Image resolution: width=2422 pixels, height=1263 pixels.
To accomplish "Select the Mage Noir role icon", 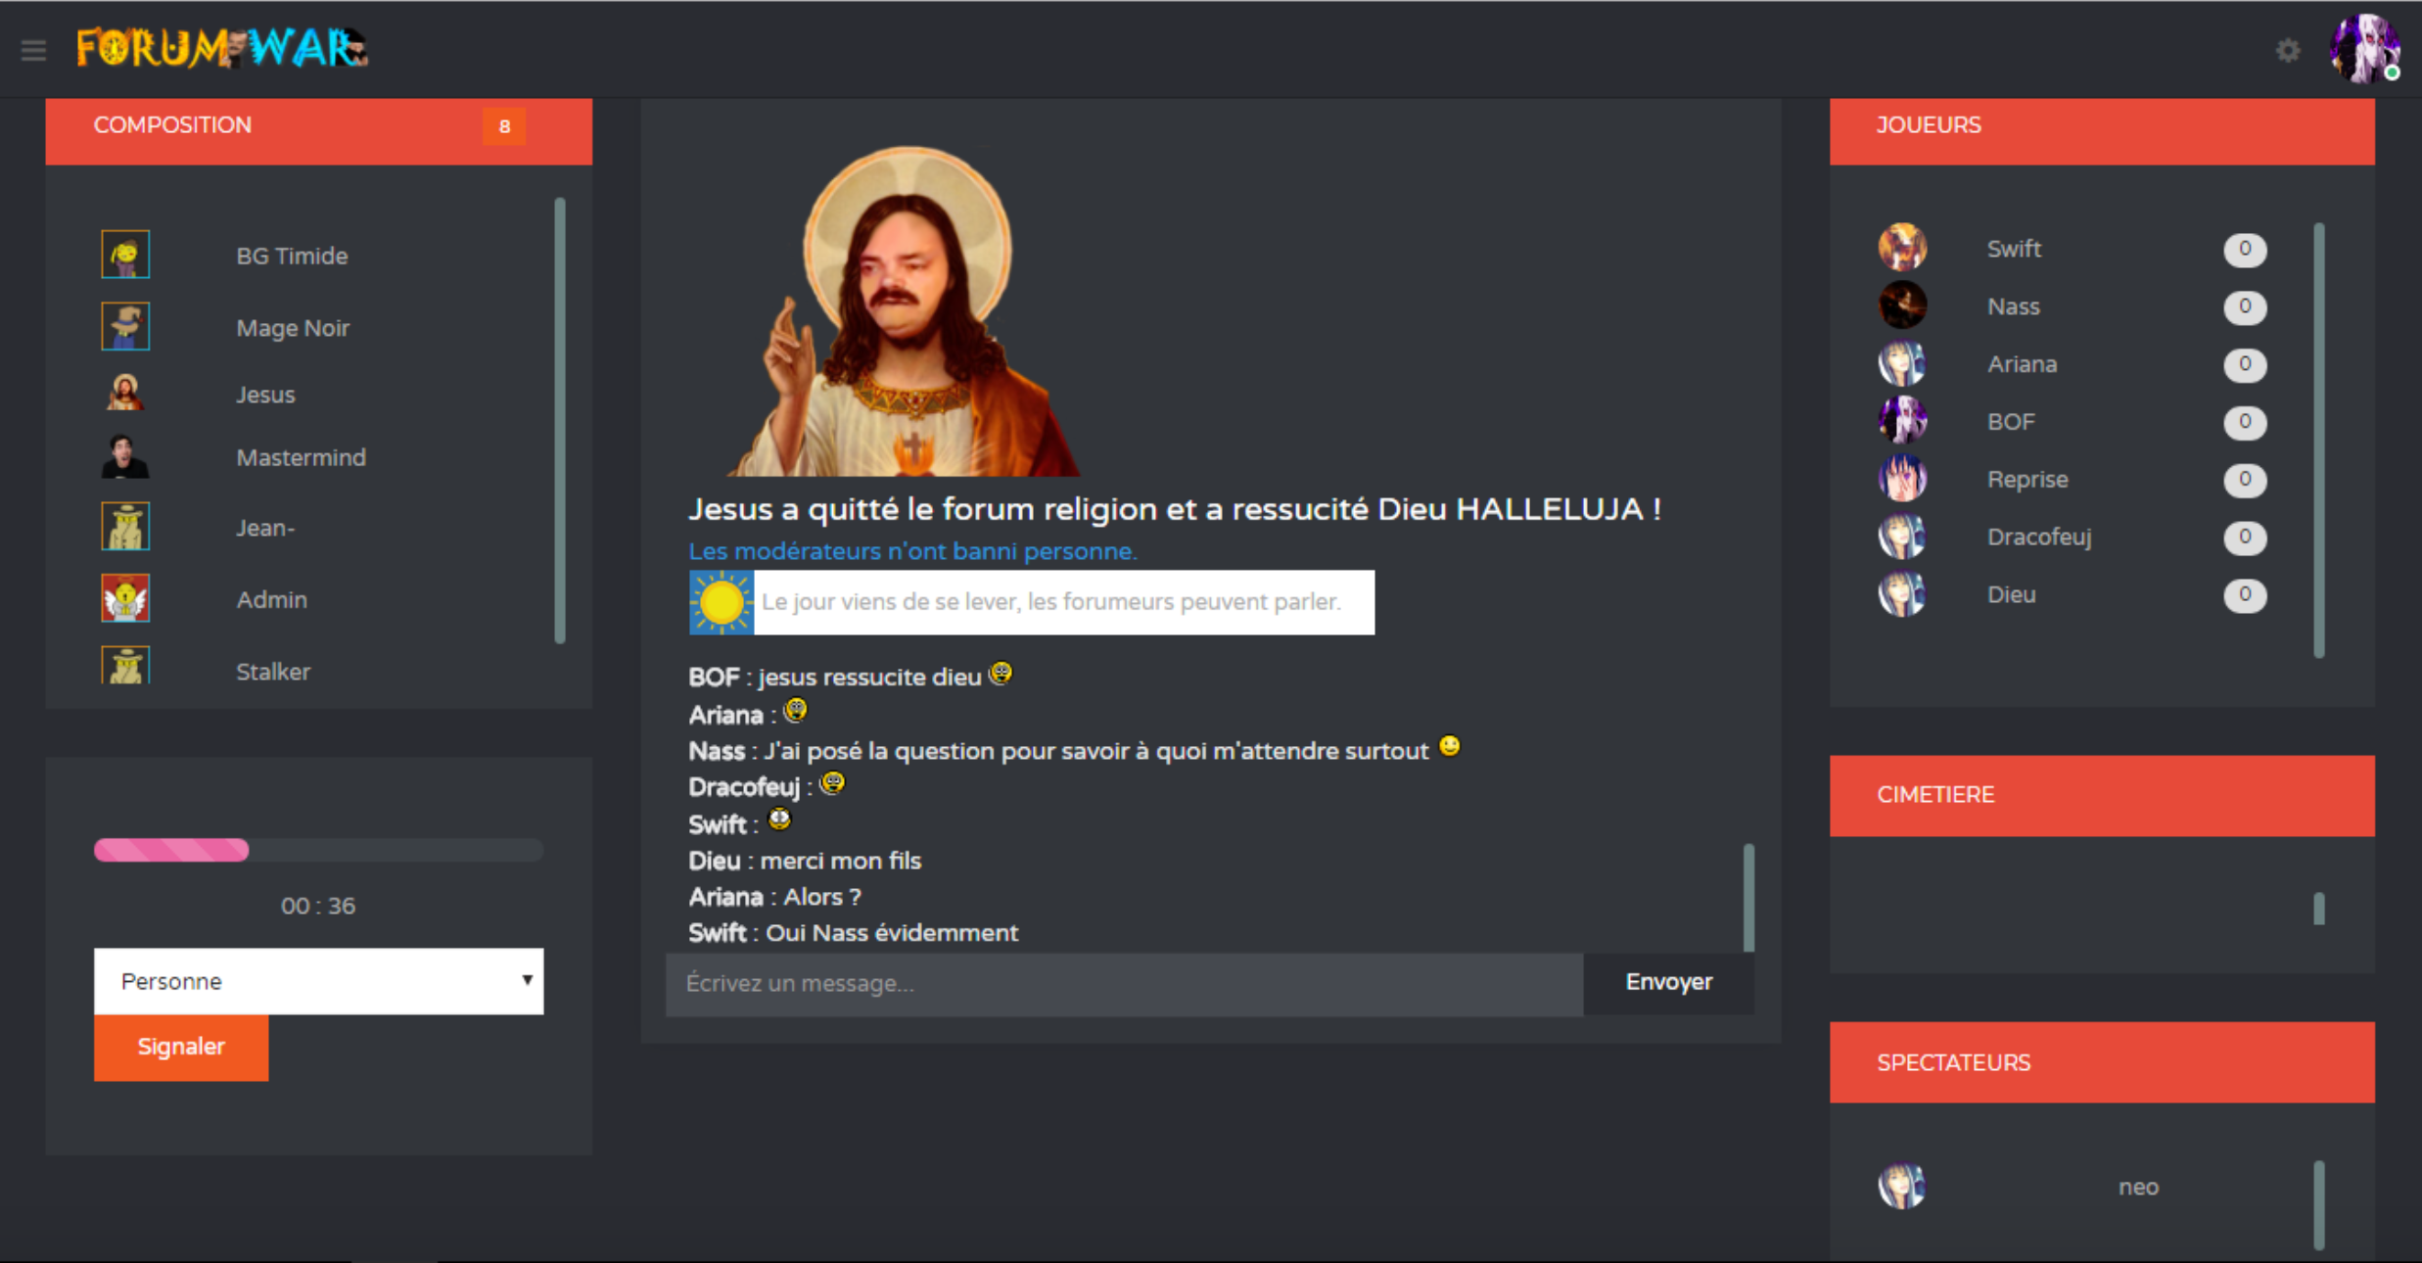I will pyautogui.click(x=125, y=327).
